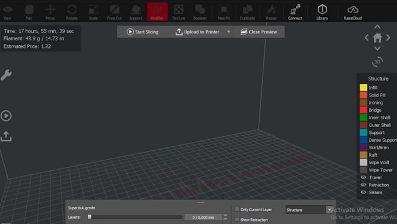Viewport: 397px width, 224px height.
Task: Click the green Inner Shell swatch
Action: tap(363, 118)
